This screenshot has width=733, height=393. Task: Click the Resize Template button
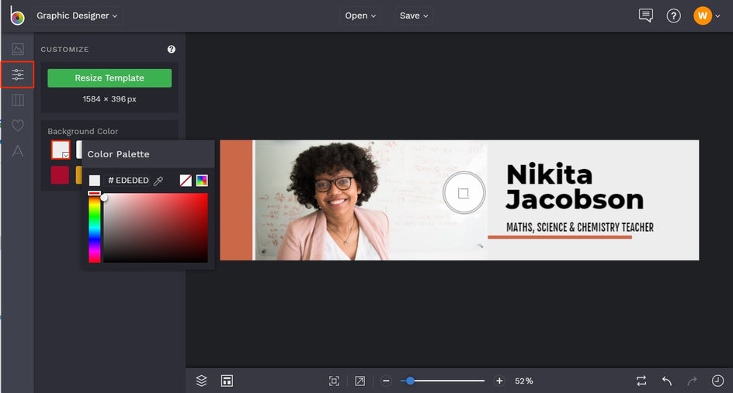(x=109, y=78)
